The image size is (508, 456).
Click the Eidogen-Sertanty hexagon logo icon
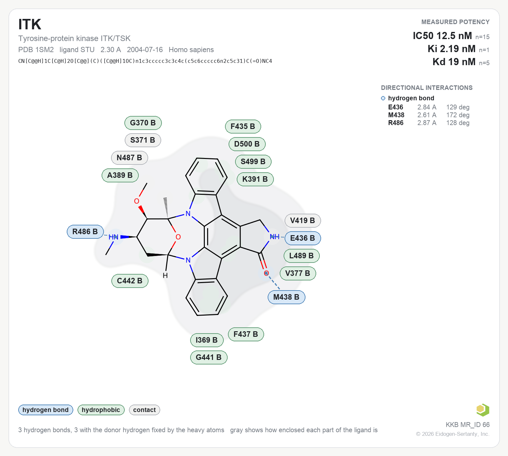tap(483, 410)
